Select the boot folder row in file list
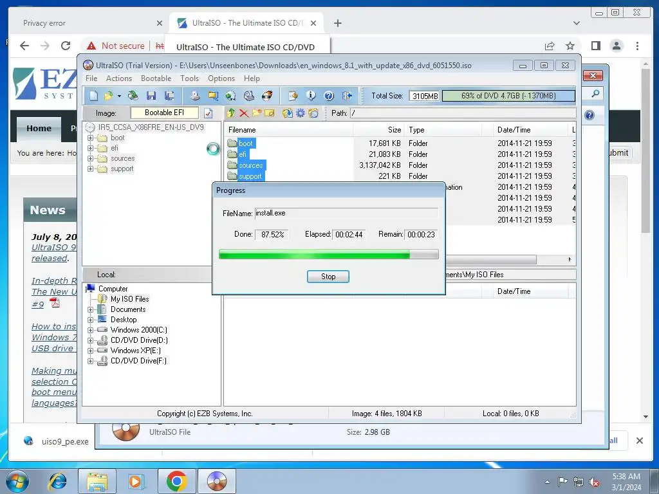Viewport: 659px width, 494px height. coord(245,143)
